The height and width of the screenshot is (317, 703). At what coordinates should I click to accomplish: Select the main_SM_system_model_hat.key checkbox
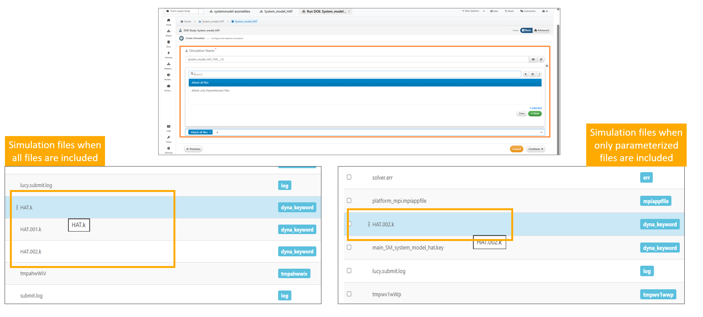tap(349, 247)
